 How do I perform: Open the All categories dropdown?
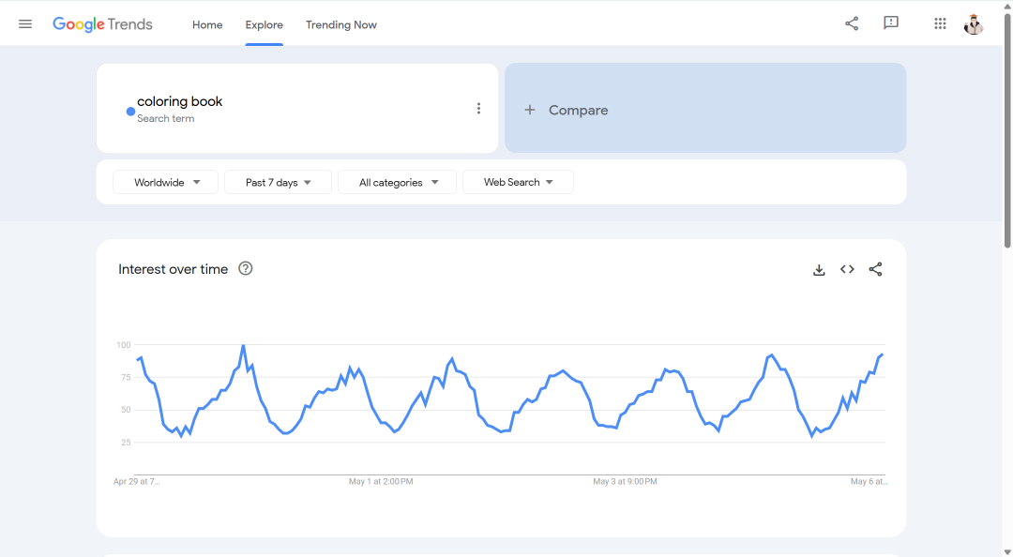coord(398,182)
